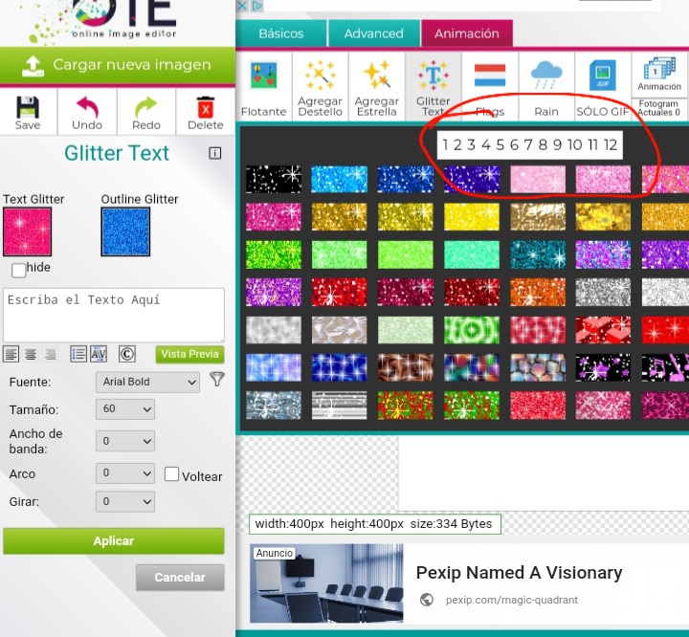Pick the blue Outline Glitter swatch

[125, 231]
